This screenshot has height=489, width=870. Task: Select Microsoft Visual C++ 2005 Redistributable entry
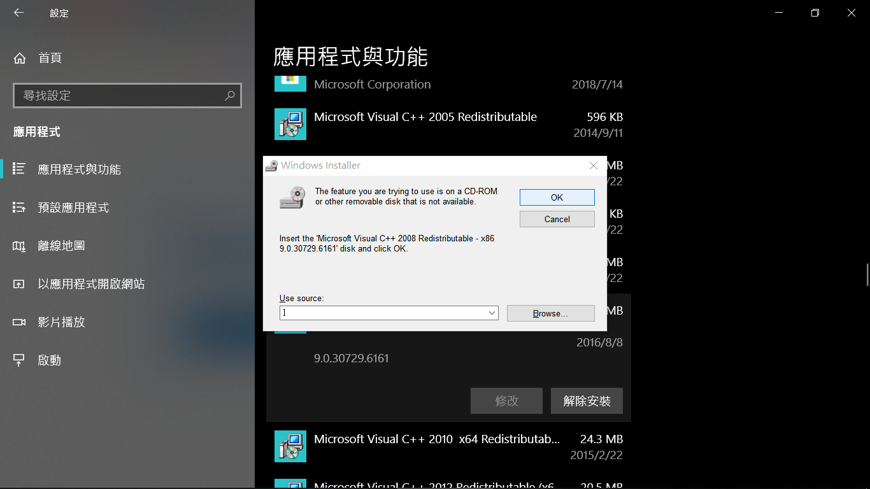[x=448, y=124]
